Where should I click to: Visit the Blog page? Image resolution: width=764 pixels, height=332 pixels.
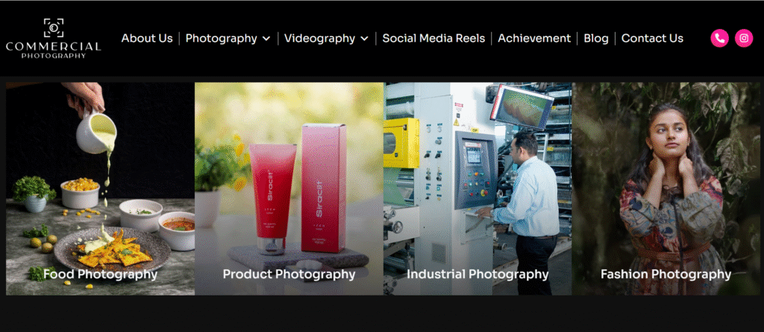596,38
